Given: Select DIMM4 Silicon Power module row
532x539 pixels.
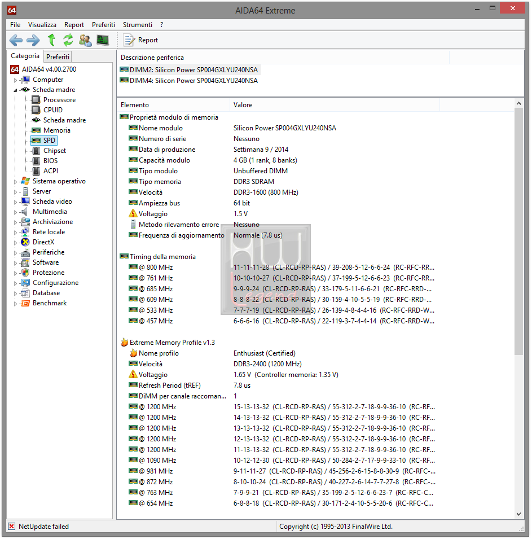Looking at the screenshot, I should 189,81.
